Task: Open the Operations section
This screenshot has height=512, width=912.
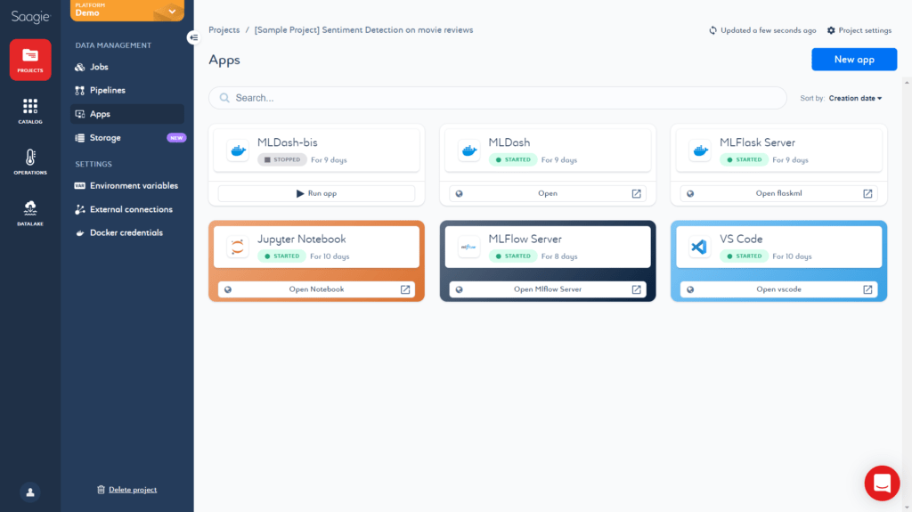Action: pyautogui.click(x=30, y=162)
